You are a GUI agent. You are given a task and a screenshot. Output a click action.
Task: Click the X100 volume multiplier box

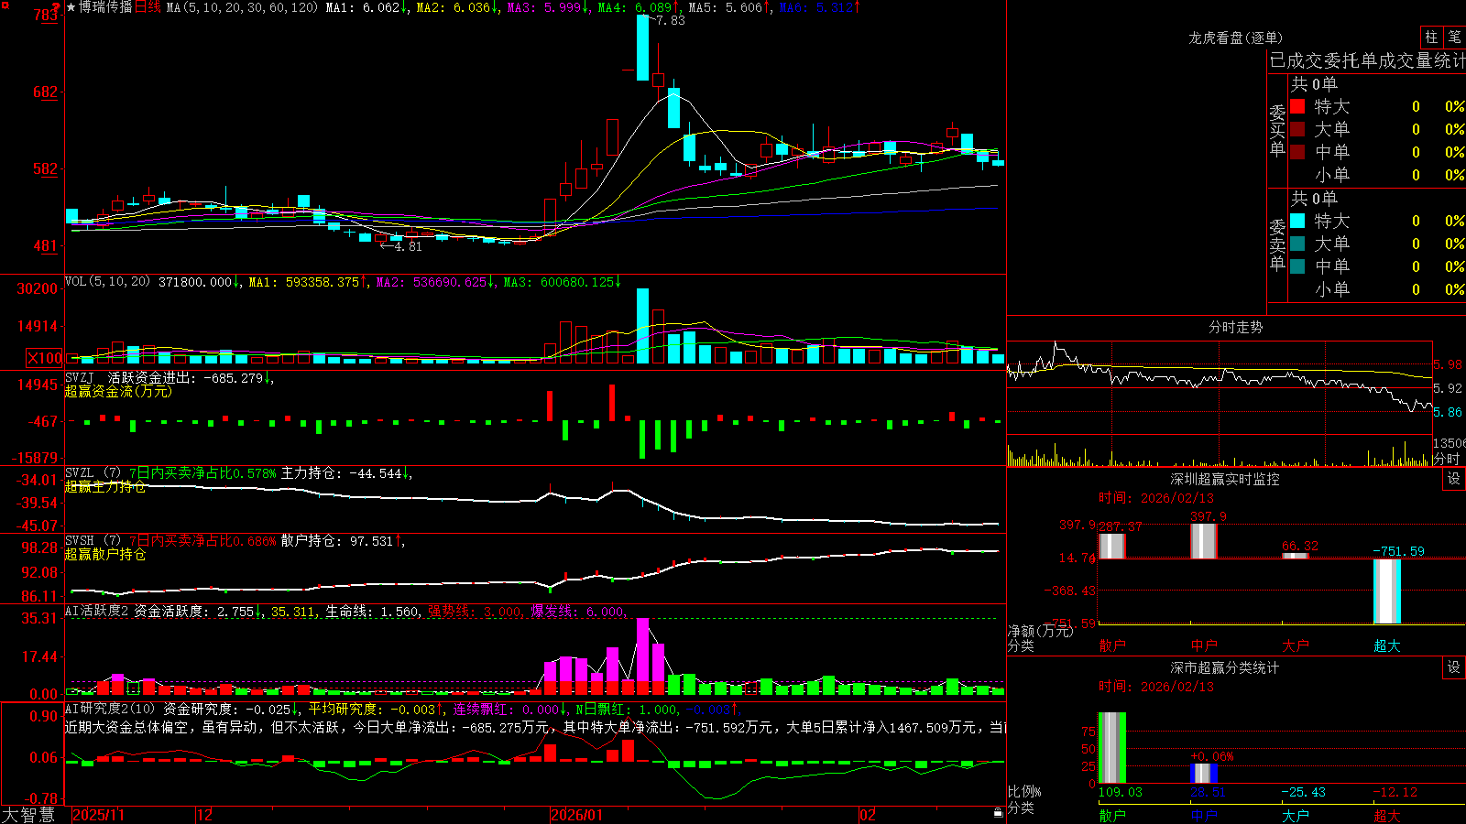[x=45, y=358]
